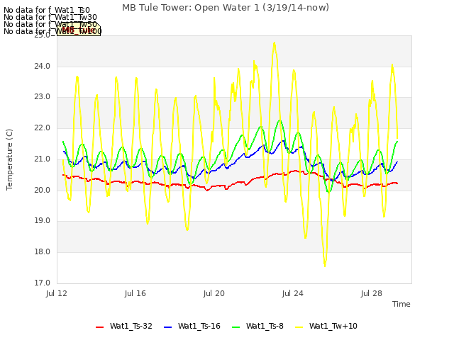
Task: Click the blue Wat1_Ts-16 legend swatch
Action: (x=167, y=327)
